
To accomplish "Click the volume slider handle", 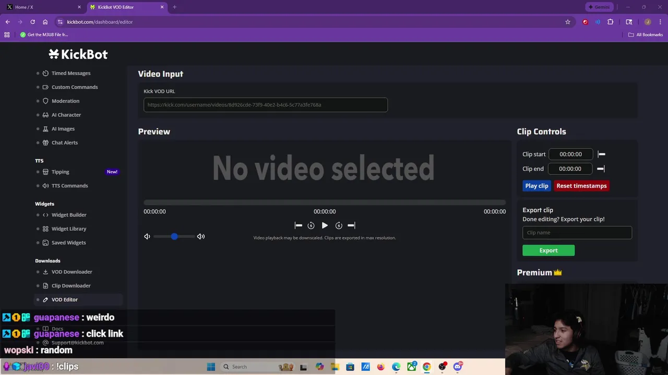I will pos(174,236).
